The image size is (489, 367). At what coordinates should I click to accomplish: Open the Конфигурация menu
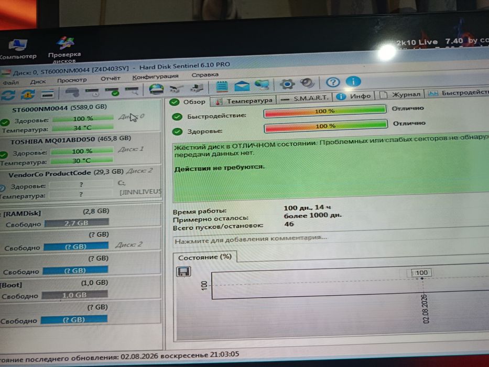click(155, 77)
